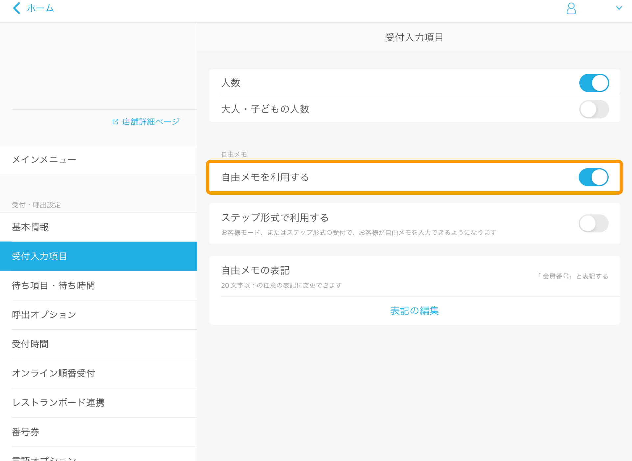
Task: Click the お客様モード step-format description text
Action: point(358,232)
